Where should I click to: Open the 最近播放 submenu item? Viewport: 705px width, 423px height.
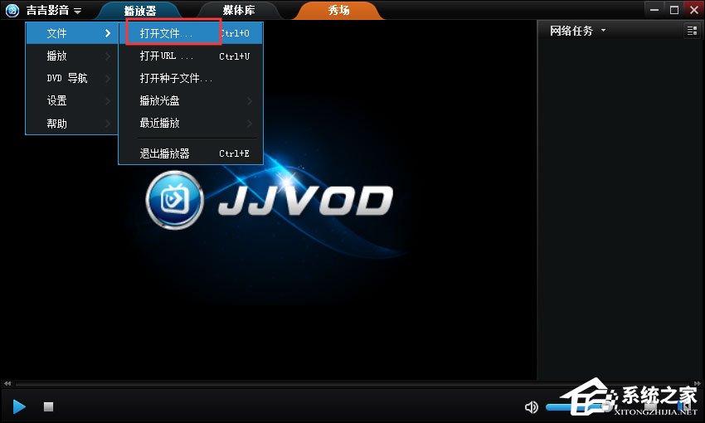[191, 124]
